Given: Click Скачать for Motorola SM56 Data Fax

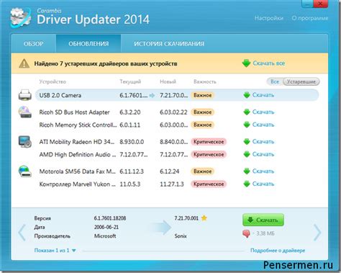Looking at the screenshot, I should pyautogui.click(x=263, y=171).
